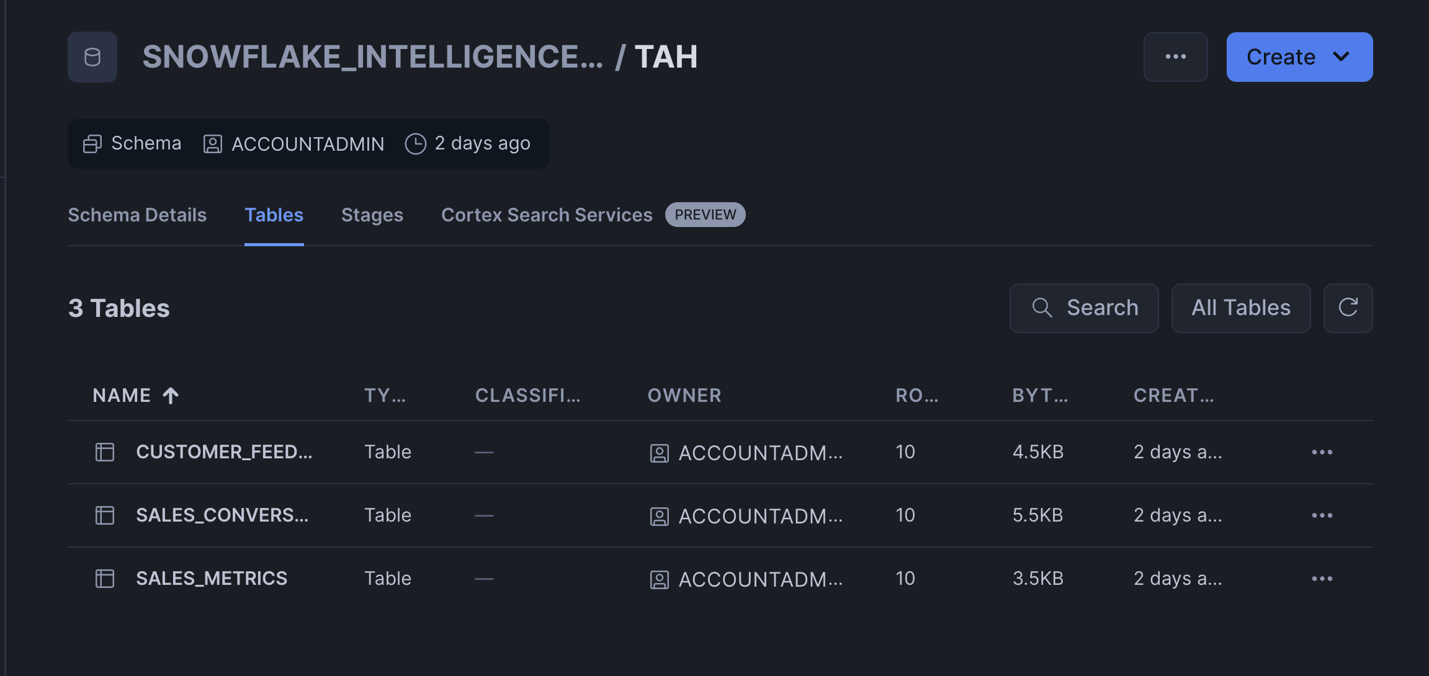The image size is (1429, 676).
Task: Go to the SNOWFLAKE_INTELLIGENCE database breadcrumb
Action: click(372, 57)
